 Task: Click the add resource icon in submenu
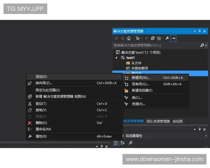click(126, 104)
